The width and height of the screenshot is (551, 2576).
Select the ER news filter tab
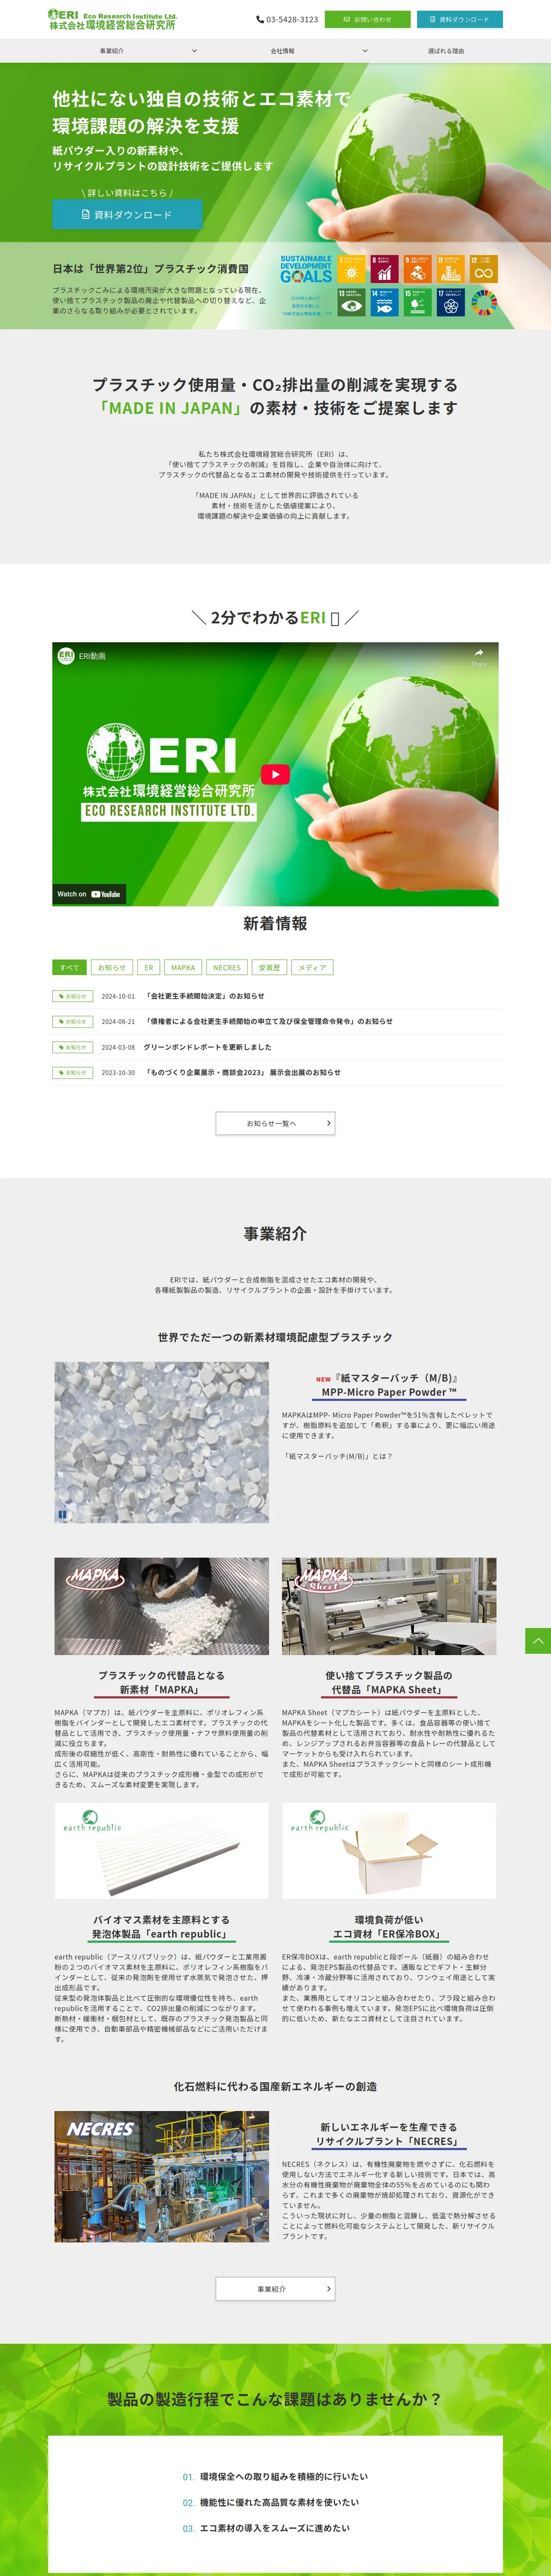(148, 967)
